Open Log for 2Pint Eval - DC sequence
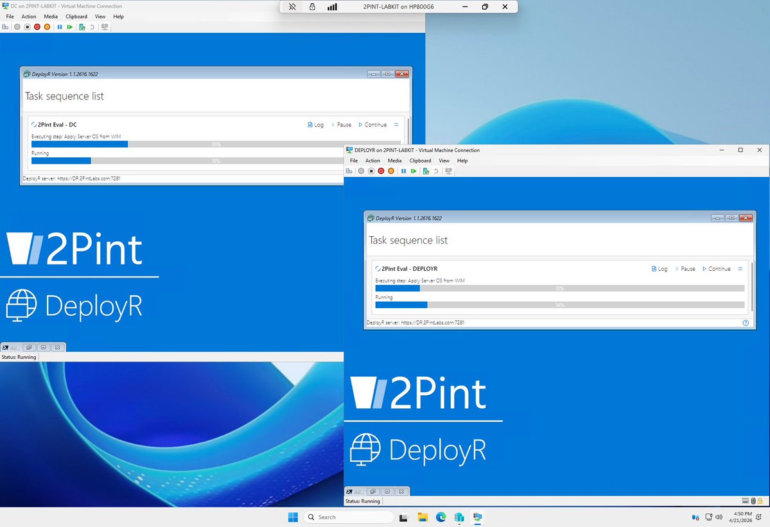The width and height of the screenshot is (770, 527). [315, 125]
